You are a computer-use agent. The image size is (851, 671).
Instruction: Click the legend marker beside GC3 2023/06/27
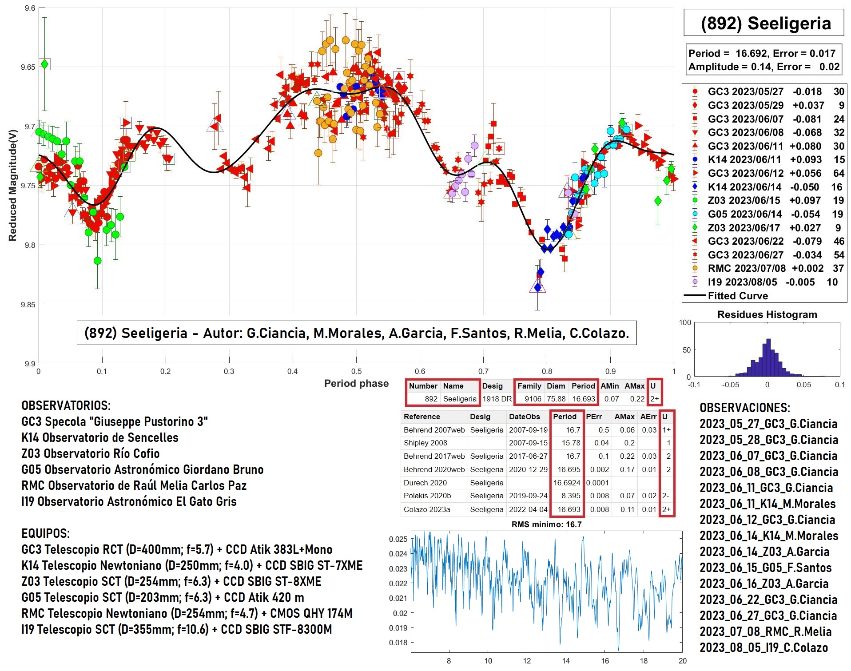pyautogui.click(x=695, y=255)
